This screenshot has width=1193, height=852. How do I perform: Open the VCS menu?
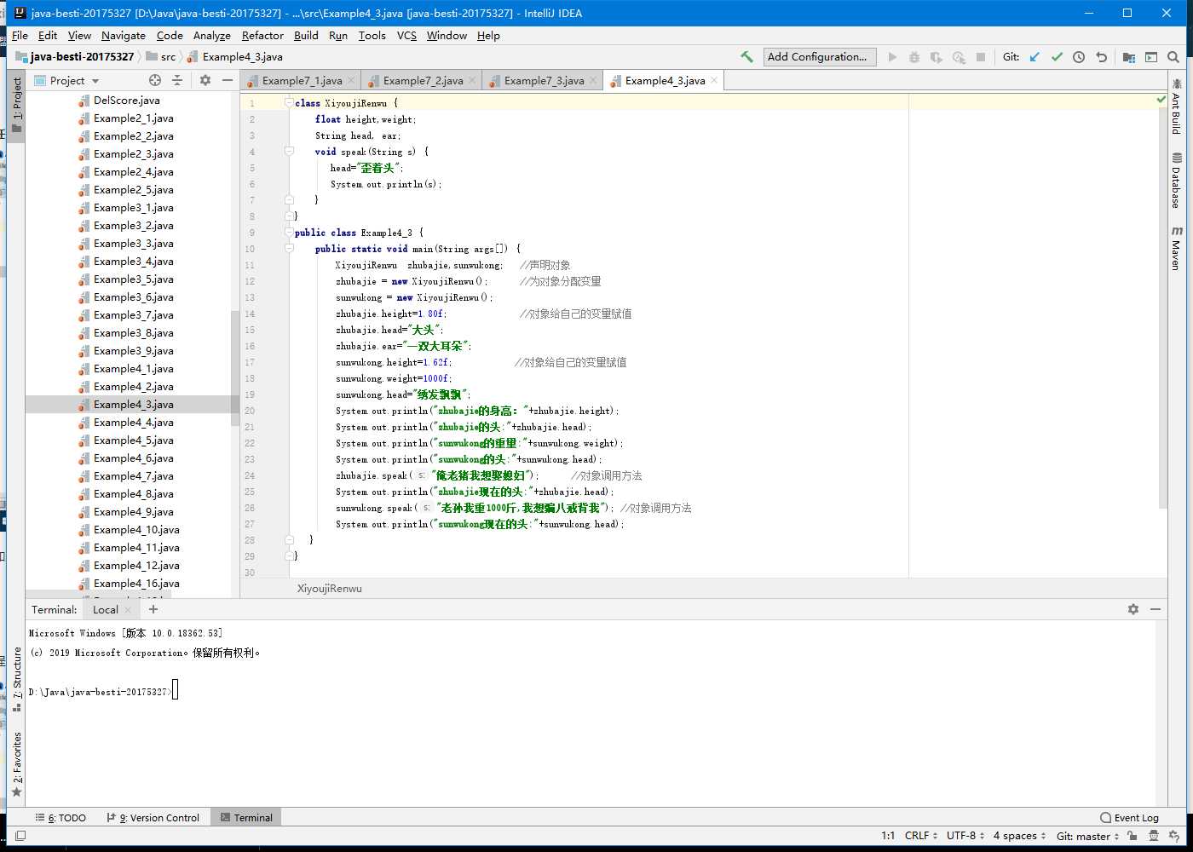pos(407,36)
